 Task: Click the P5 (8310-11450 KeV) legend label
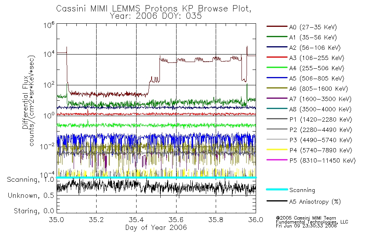323,161
